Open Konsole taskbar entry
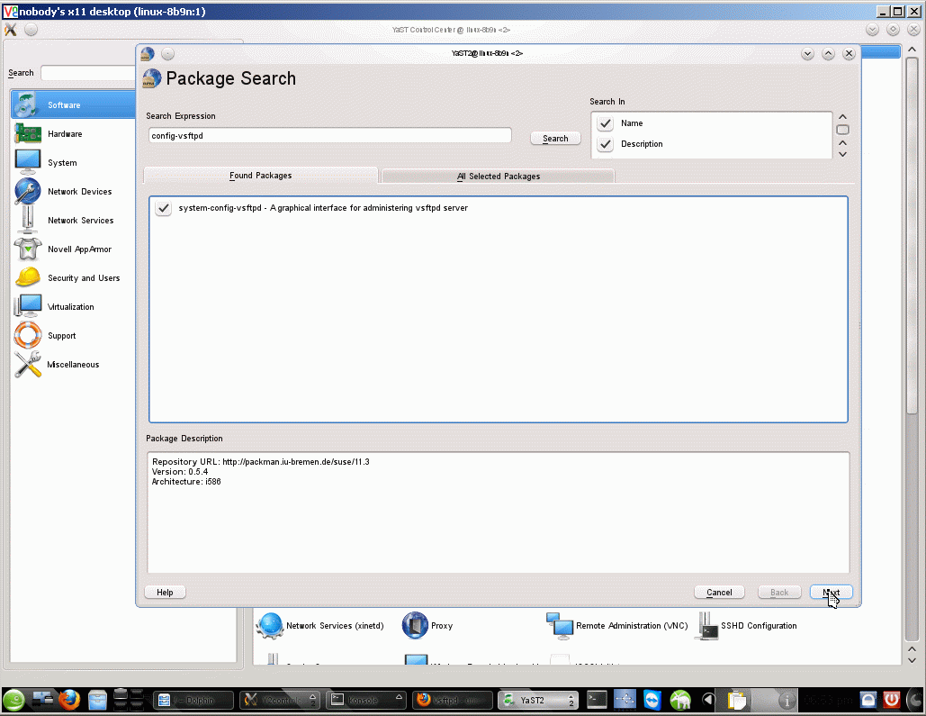 (x=366, y=701)
